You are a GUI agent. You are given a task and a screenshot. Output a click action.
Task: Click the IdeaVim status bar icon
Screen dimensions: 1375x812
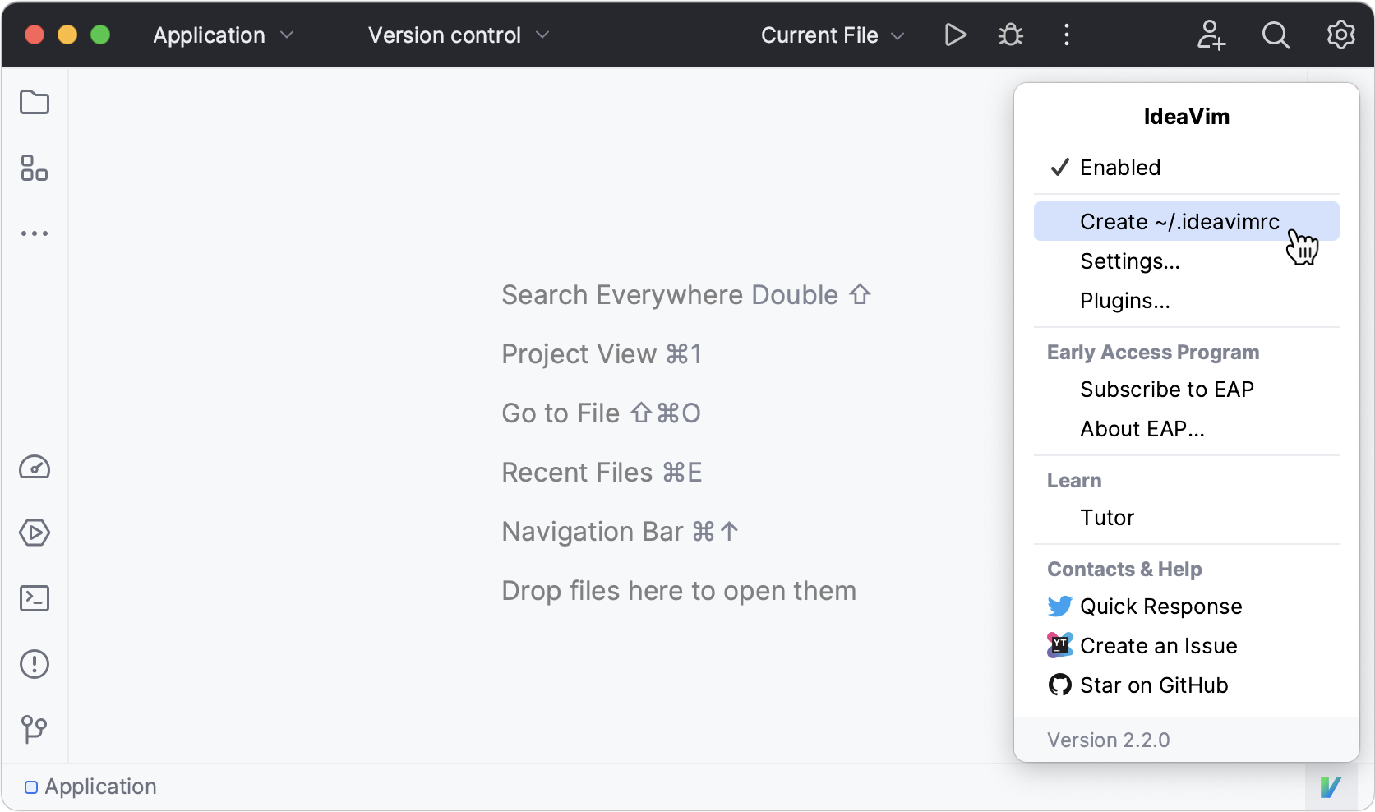[1331, 787]
